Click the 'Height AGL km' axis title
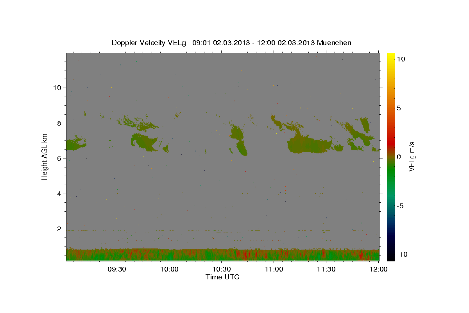469x313 pixels. coord(45,156)
